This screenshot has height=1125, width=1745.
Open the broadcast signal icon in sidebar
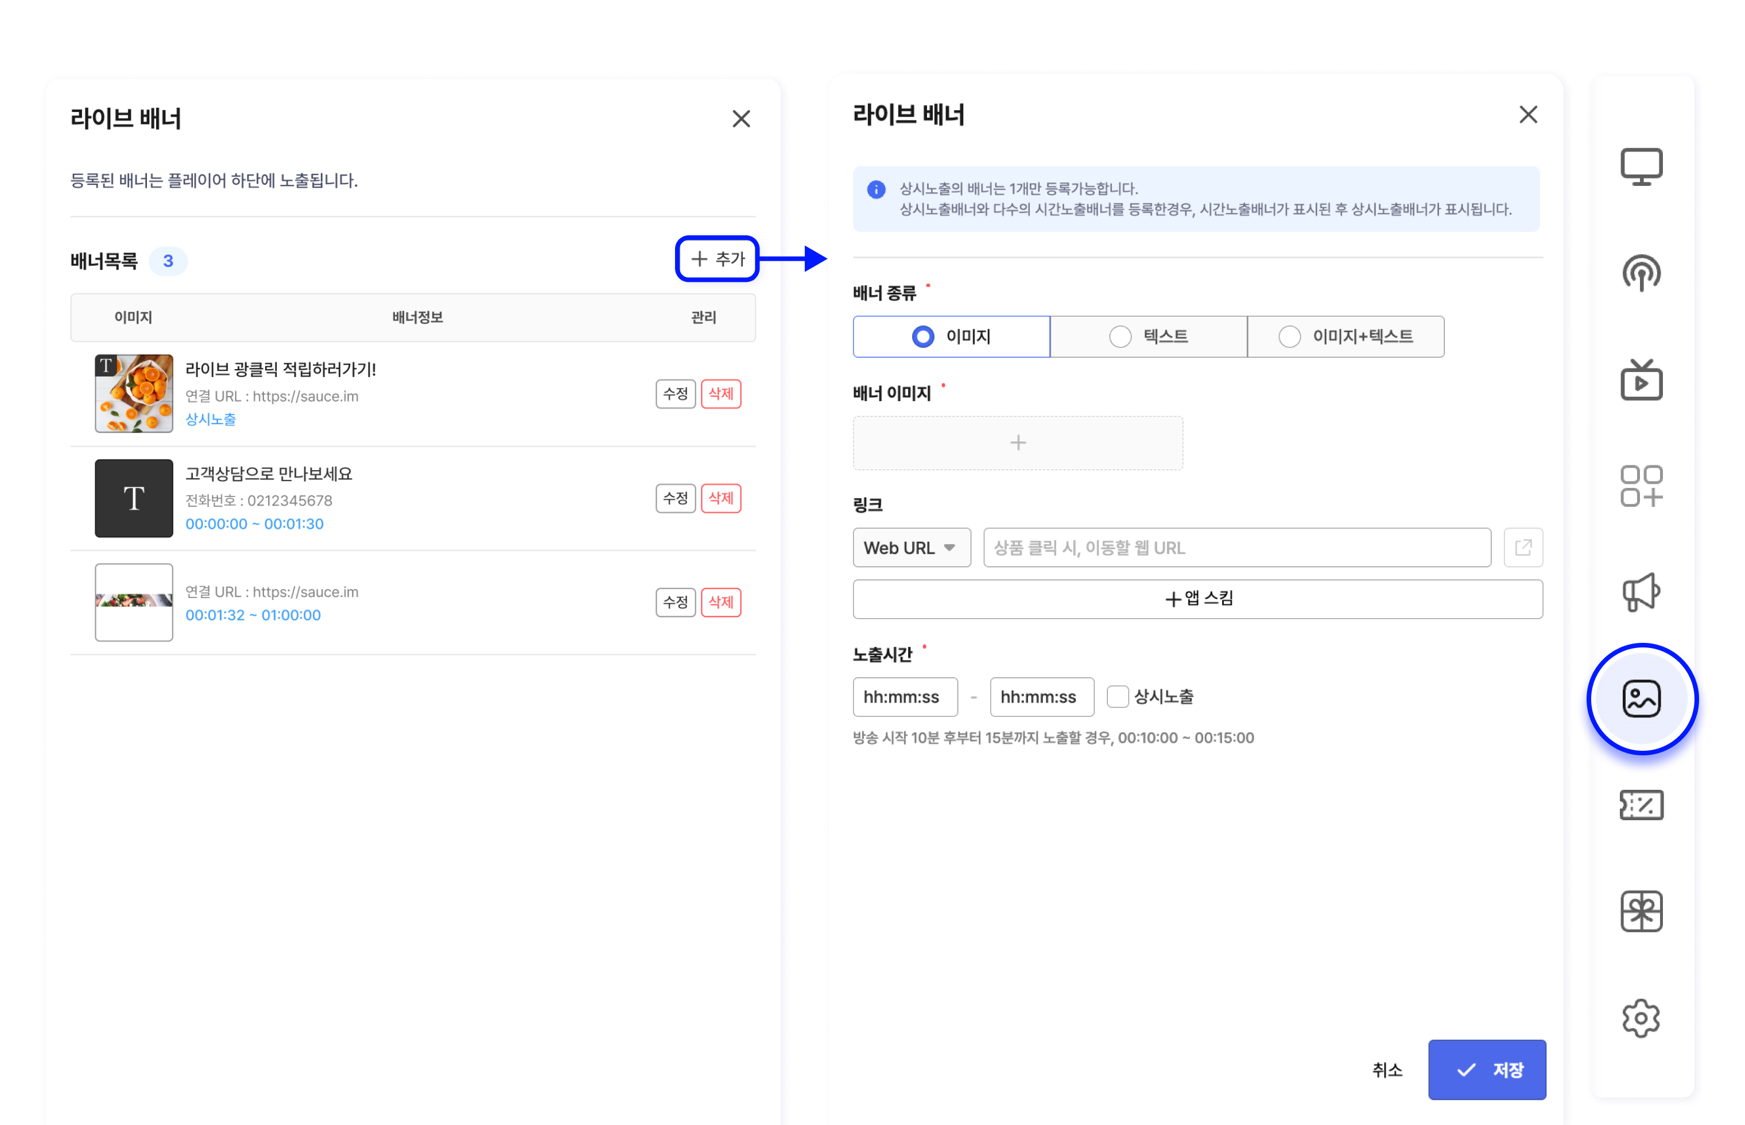point(1641,273)
